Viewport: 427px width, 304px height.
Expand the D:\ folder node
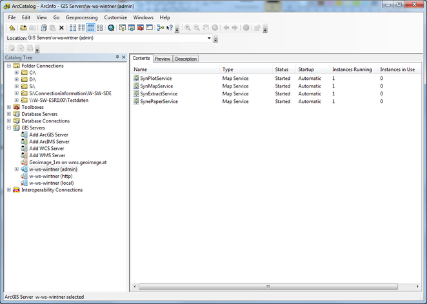point(17,79)
